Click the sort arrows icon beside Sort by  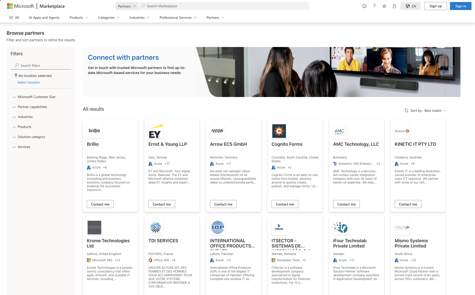pyautogui.click(x=406, y=110)
